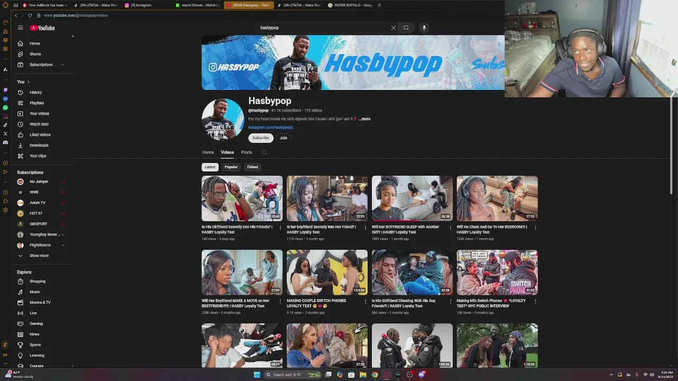The width and height of the screenshot is (678, 381).
Task: Go back in browser
Action: click(15, 15)
